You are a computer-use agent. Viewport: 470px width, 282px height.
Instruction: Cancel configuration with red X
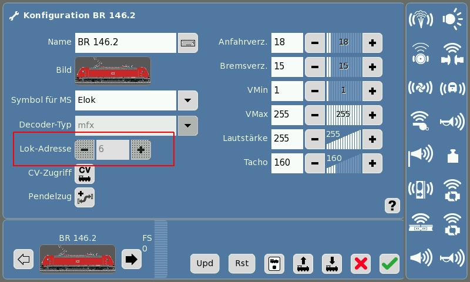click(361, 263)
